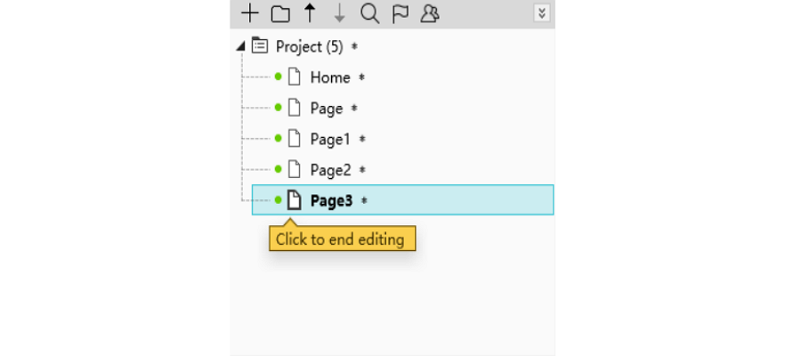The image size is (801, 356).
Task: Click the green dot beside Home
Action: tap(279, 77)
